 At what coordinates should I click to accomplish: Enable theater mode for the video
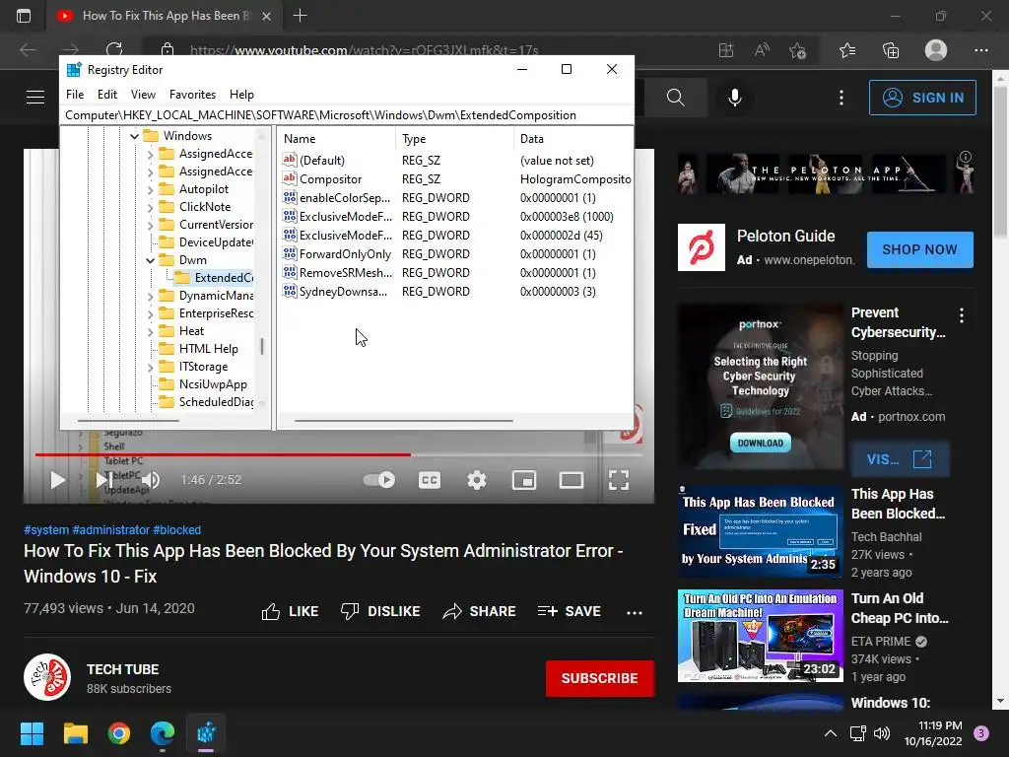coord(571,480)
